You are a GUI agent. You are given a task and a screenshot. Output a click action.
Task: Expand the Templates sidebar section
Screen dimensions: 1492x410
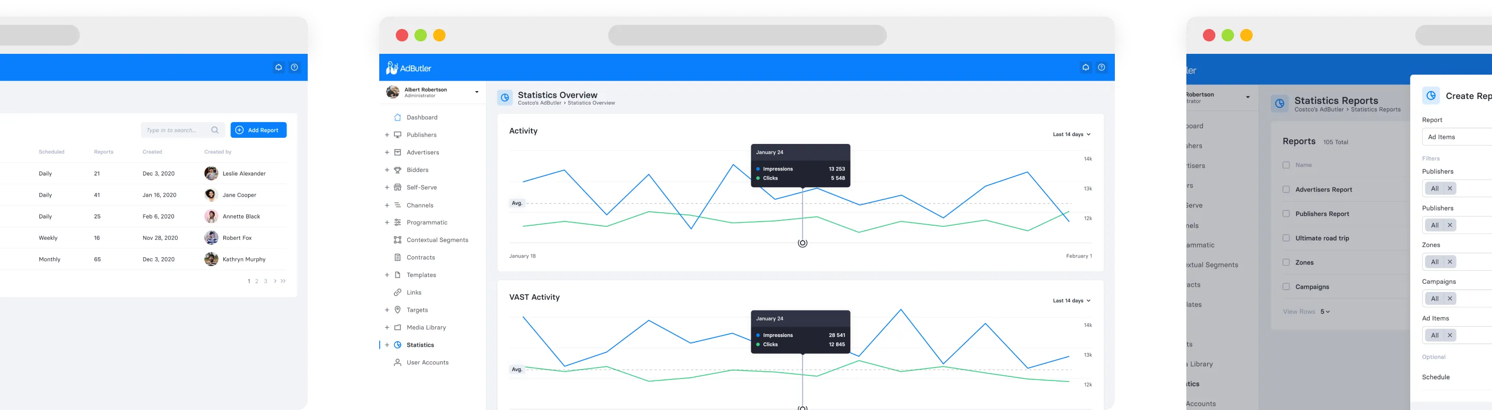387,275
